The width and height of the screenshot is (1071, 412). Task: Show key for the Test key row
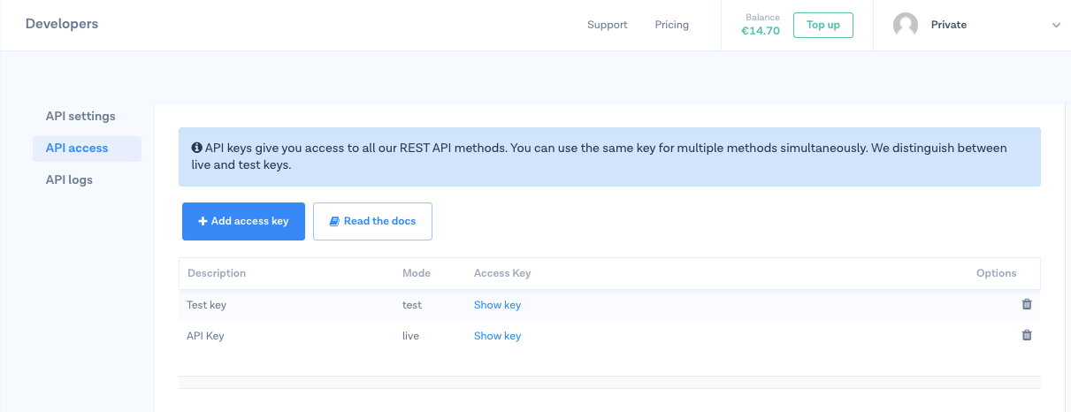[497, 305]
